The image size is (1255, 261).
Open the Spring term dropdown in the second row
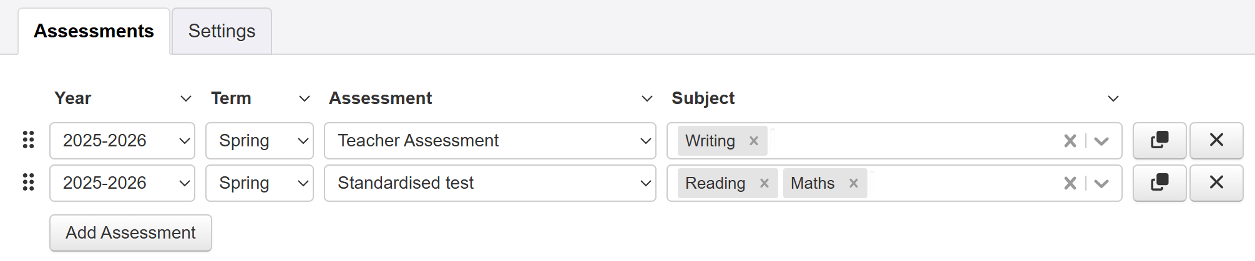(259, 183)
